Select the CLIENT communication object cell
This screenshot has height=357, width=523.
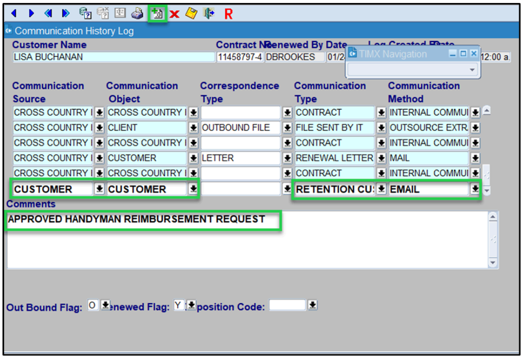147,127
